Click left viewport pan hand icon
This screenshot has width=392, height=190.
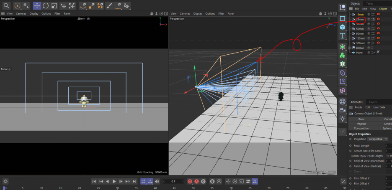(152, 13)
